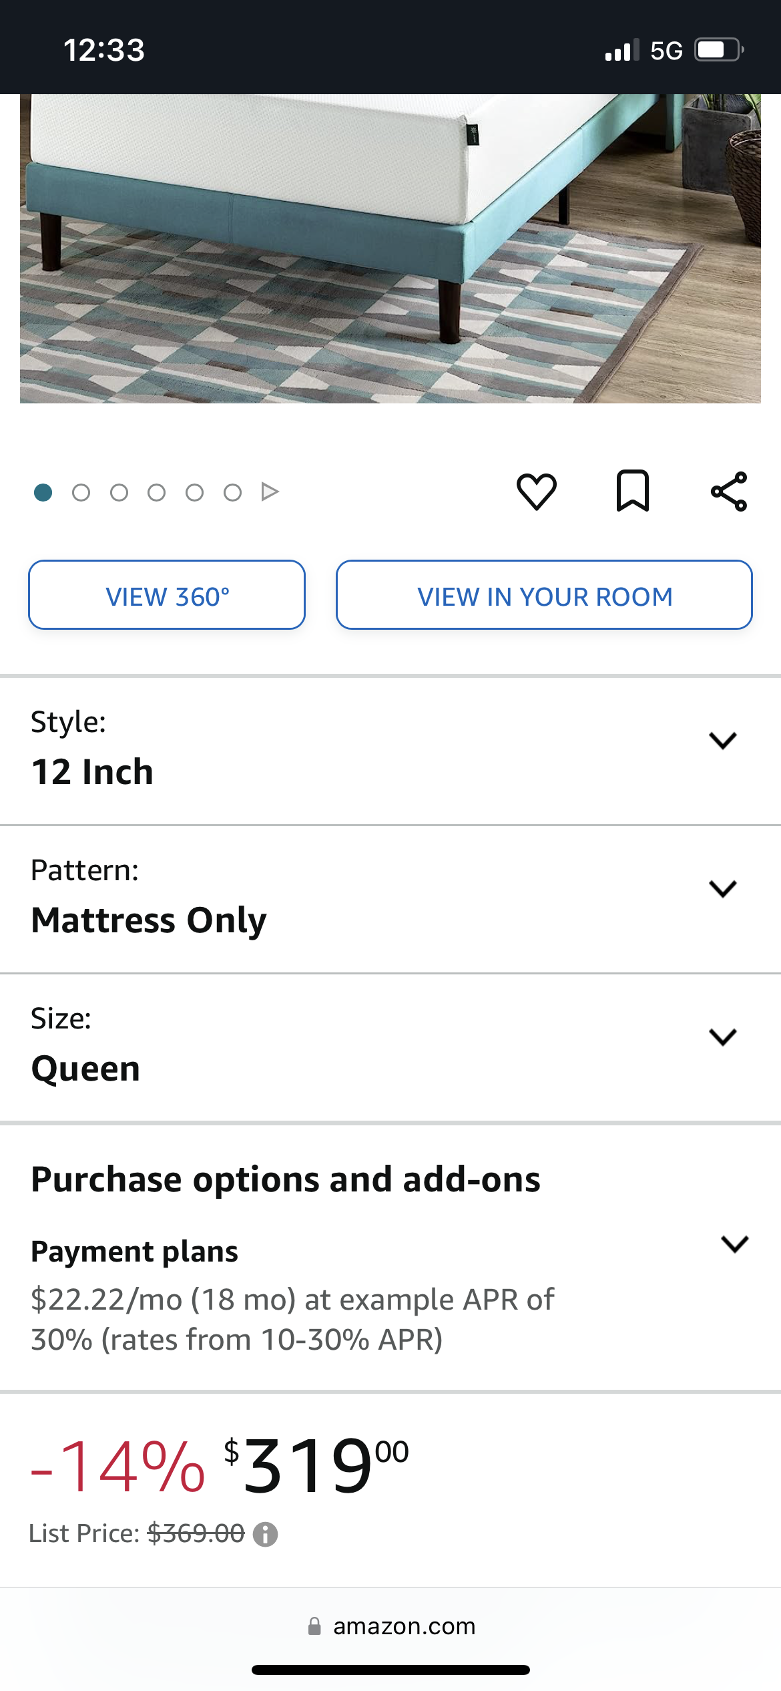Tap the List Price info icon
Screen dimensions: 781x1691
click(x=266, y=1534)
